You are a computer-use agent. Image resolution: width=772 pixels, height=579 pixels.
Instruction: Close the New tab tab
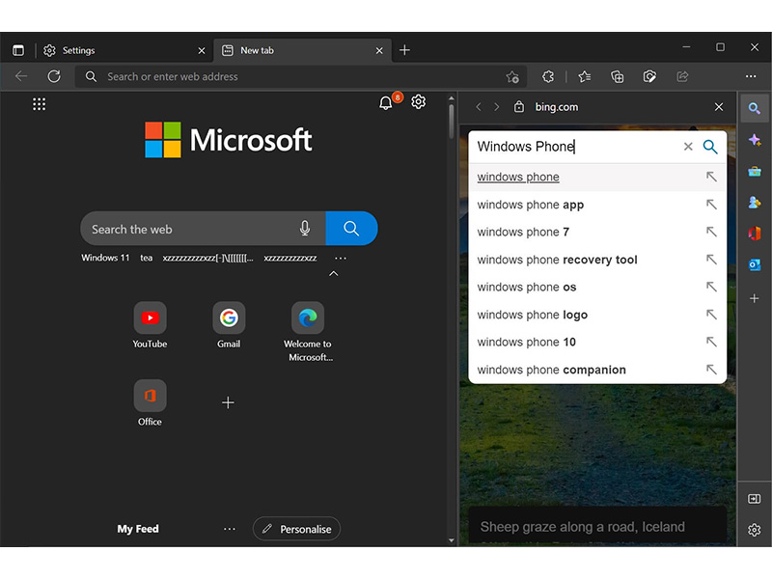tap(379, 51)
